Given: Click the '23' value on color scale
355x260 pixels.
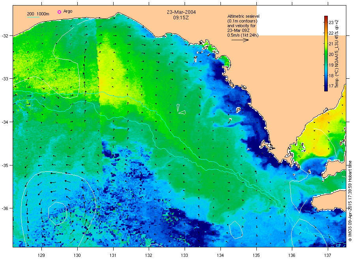Looking at the screenshot, I should (x=331, y=22).
